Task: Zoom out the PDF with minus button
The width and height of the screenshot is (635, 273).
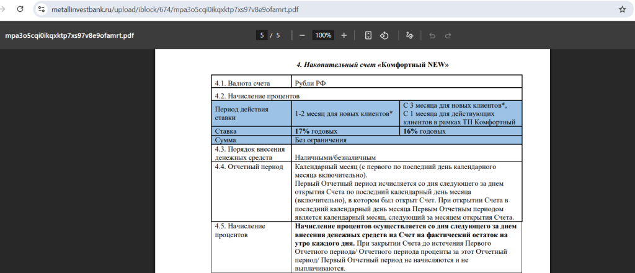Action: (302, 35)
